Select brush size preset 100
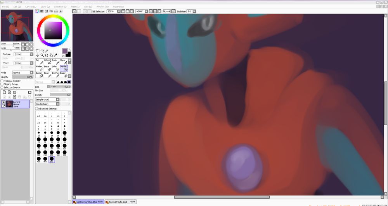The width and height of the screenshot is (388, 206). pyautogui.click(x=58, y=147)
